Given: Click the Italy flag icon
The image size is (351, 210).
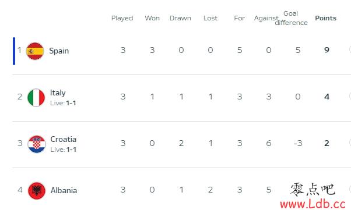Looking at the screenshot, I should pos(36,98).
